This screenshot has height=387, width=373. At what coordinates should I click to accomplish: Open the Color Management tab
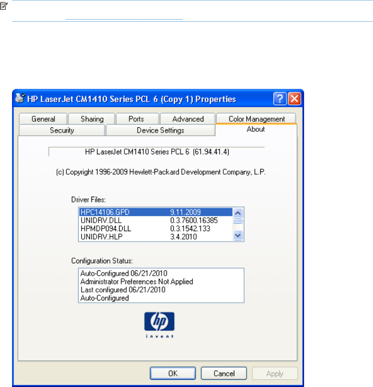click(257, 119)
